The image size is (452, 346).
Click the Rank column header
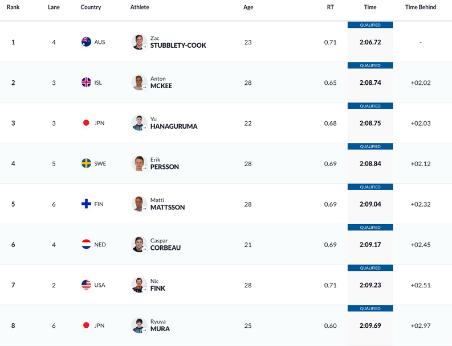tap(13, 7)
